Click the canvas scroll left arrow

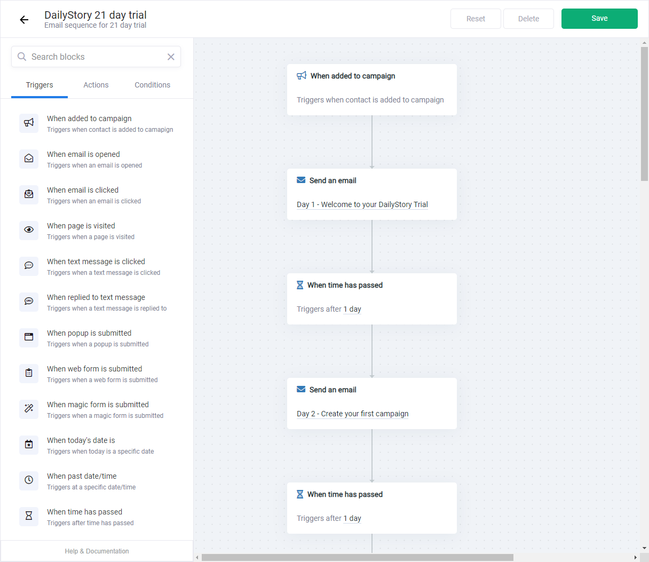click(197, 558)
